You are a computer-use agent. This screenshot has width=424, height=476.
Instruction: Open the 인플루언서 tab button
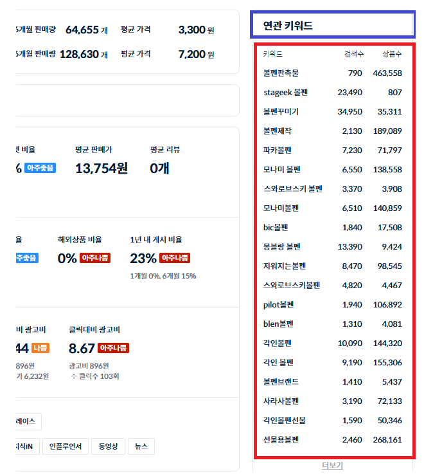[66, 446]
